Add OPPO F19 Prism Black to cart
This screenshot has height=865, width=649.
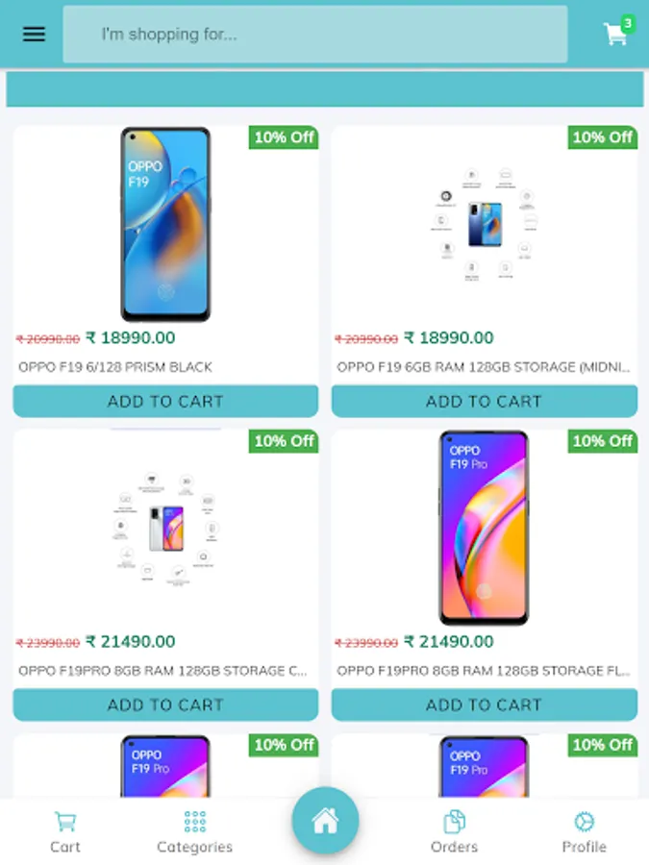point(165,401)
